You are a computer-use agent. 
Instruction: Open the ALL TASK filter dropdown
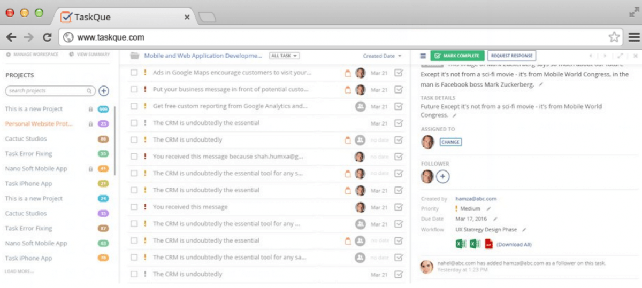point(284,56)
